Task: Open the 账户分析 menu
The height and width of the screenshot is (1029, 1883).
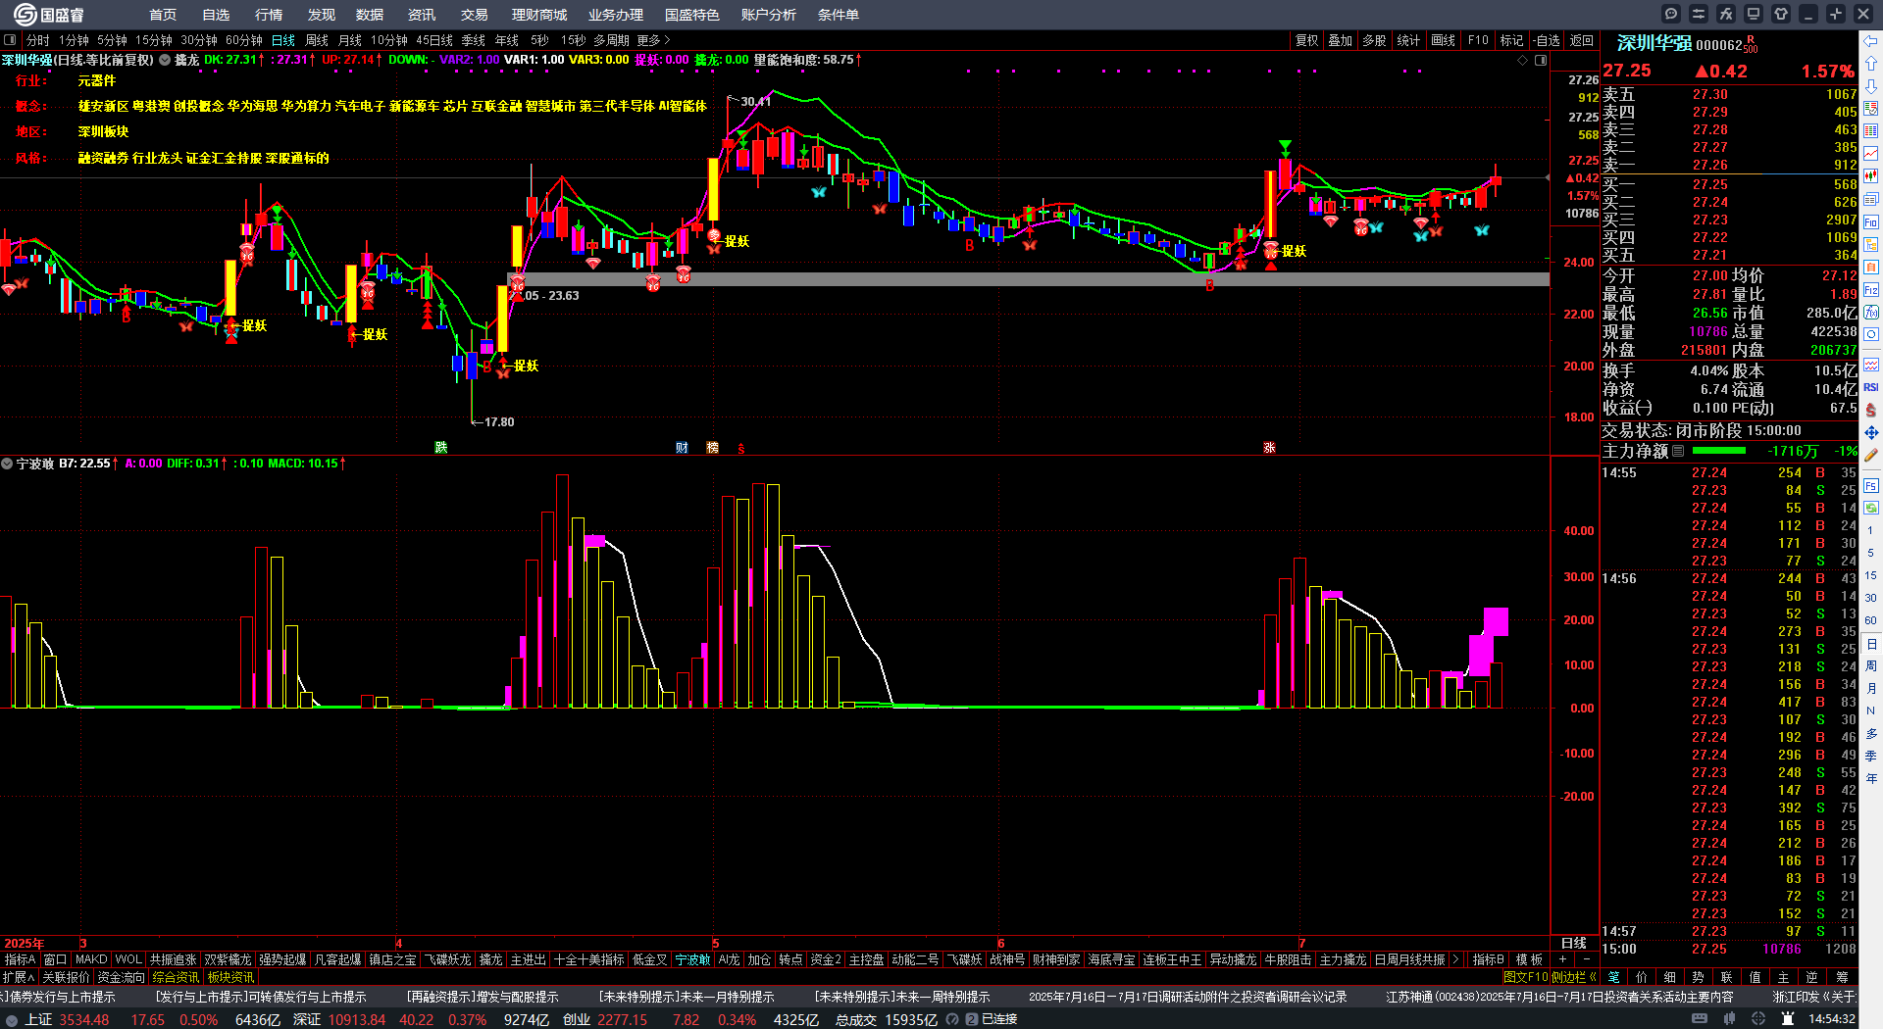Action: point(769,15)
